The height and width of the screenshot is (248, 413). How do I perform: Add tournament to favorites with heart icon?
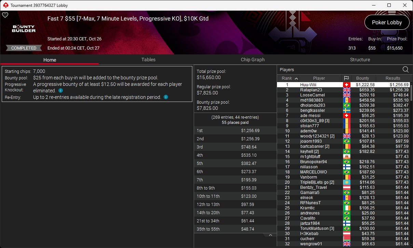tap(5, 15)
